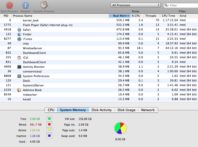Click the Page outs 1.4 MB value

(x=83, y=130)
